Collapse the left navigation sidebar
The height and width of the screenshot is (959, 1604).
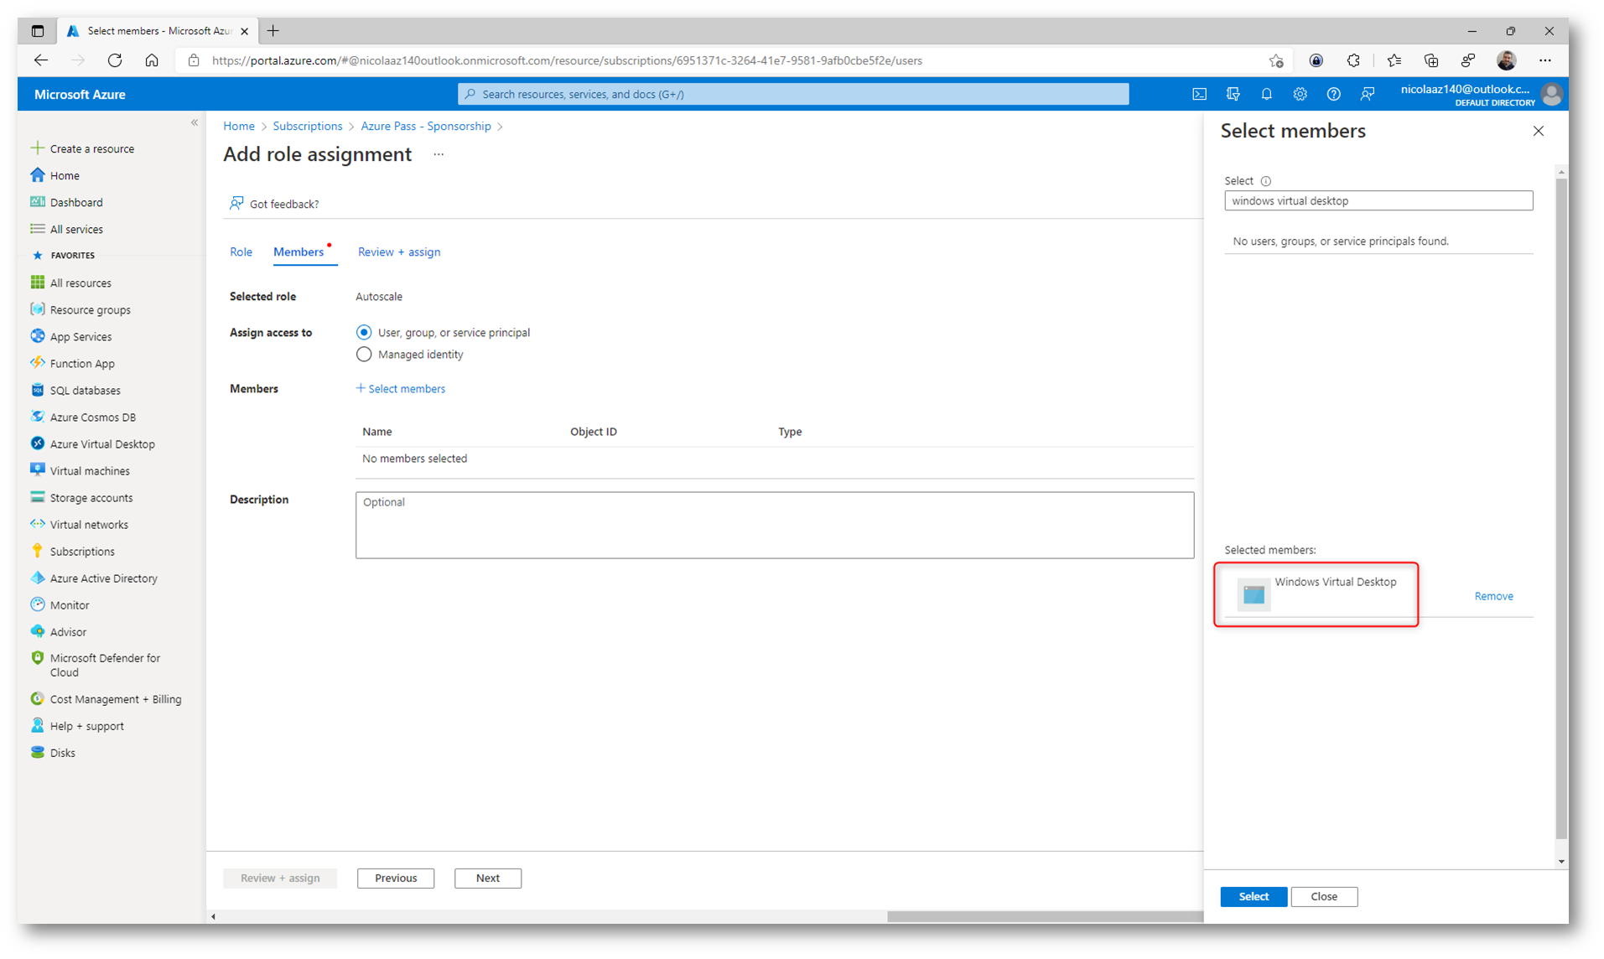(x=195, y=122)
